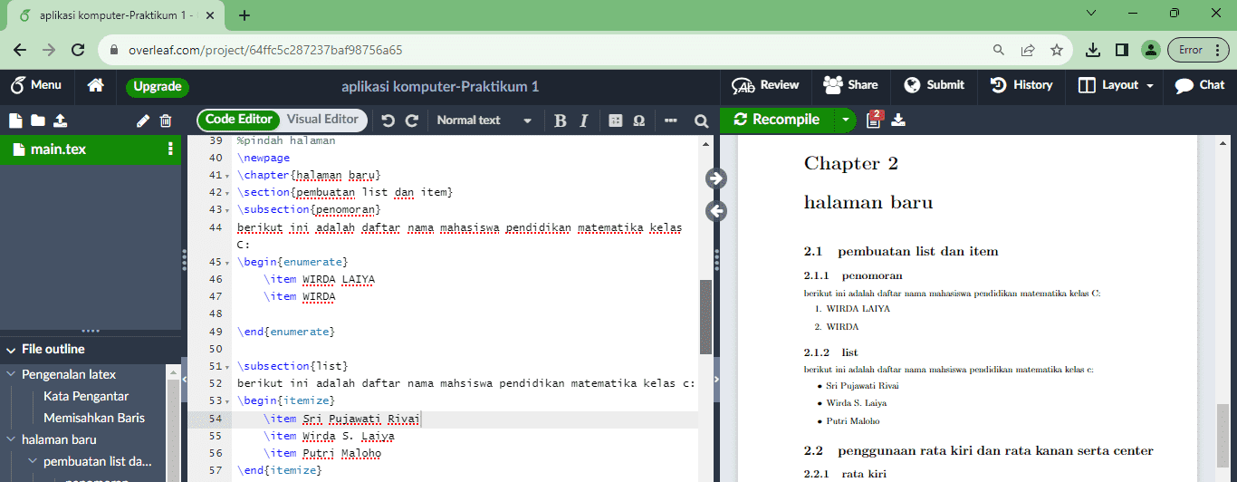The image size is (1237, 482).
Task: Open the Review panel
Action: coord(765,85)
